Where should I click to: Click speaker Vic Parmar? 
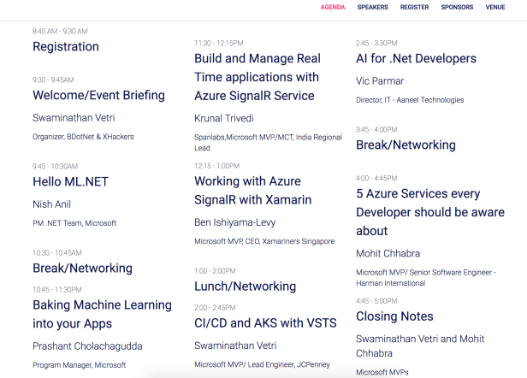[x=380, y=81]
